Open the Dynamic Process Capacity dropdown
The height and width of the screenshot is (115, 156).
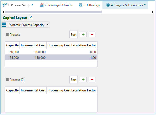pos(28,25)
